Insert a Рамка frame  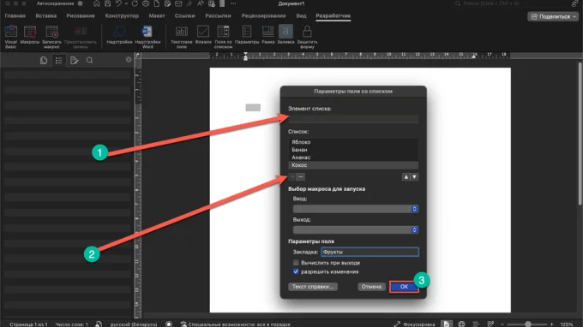(267, 36)
